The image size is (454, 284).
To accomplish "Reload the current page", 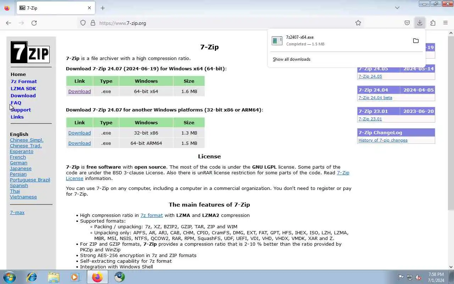I will [34, 23].
